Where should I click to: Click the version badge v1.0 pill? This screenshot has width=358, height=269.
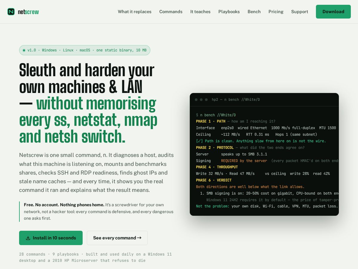tap(85, 50)
